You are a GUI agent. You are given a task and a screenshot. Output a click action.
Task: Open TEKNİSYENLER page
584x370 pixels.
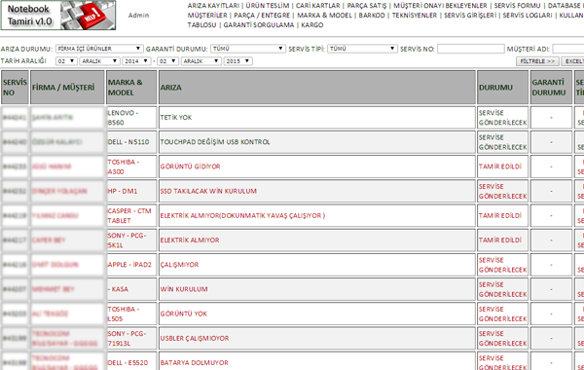coord(415,16)
